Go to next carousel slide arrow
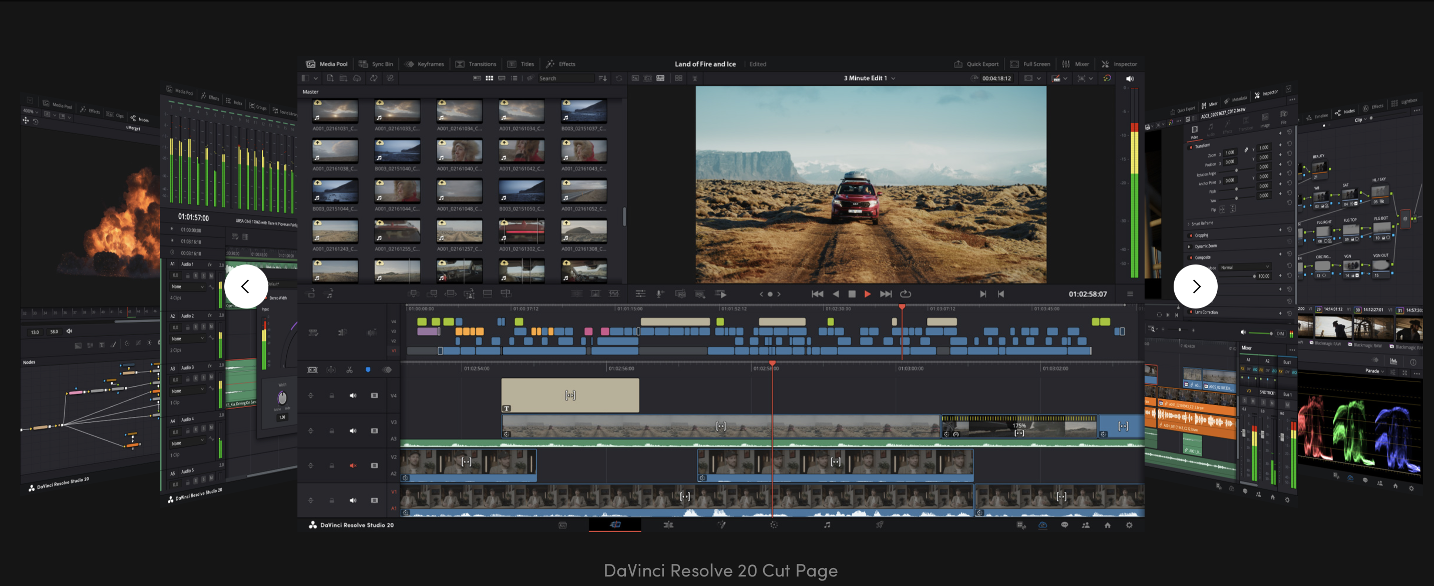The width and height of the screenshot is (1434, 586). 1195,286
